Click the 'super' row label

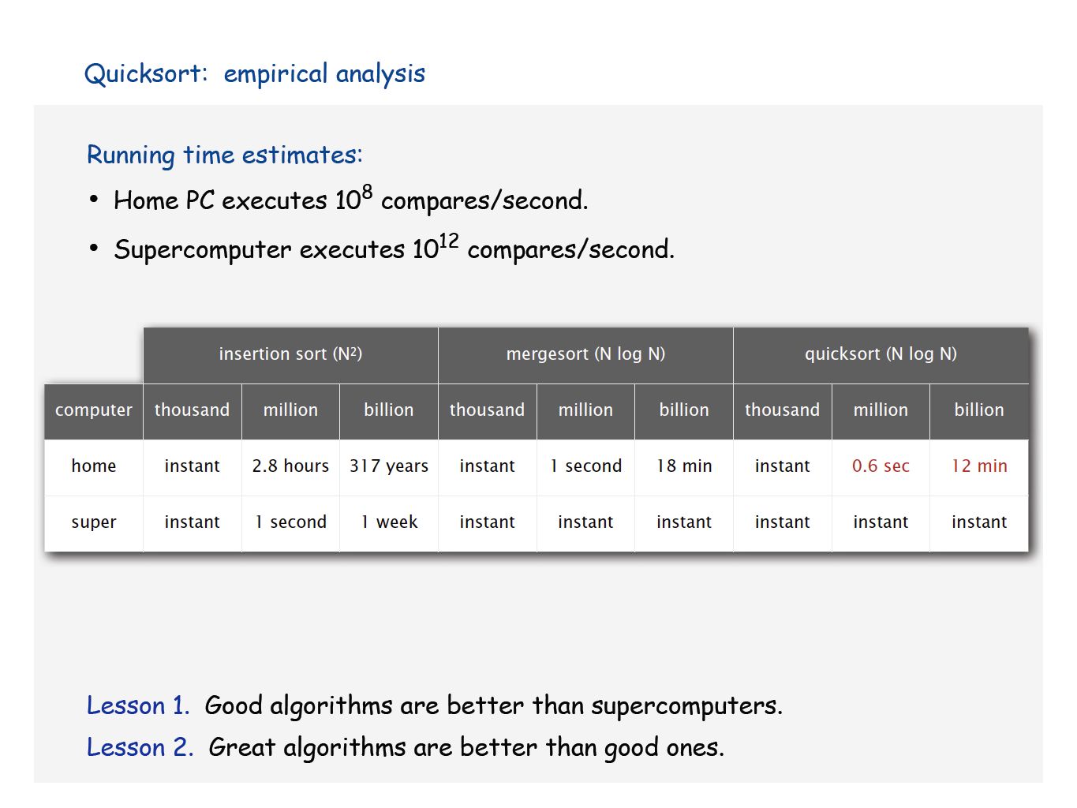tap(94, 522)
